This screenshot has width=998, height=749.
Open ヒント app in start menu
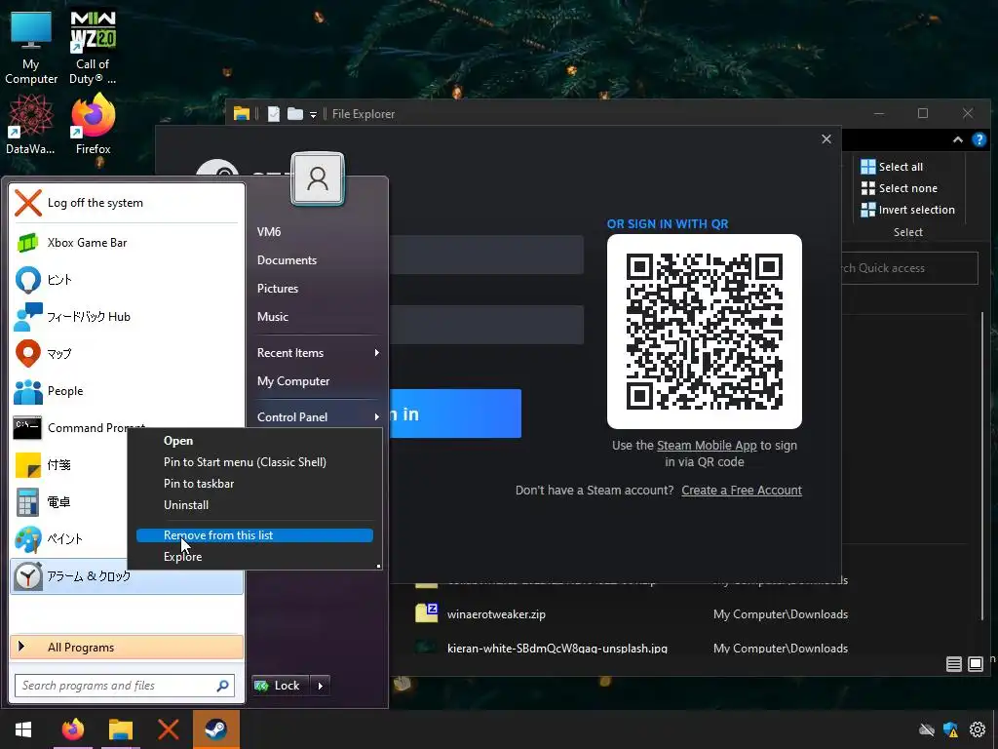127,280
